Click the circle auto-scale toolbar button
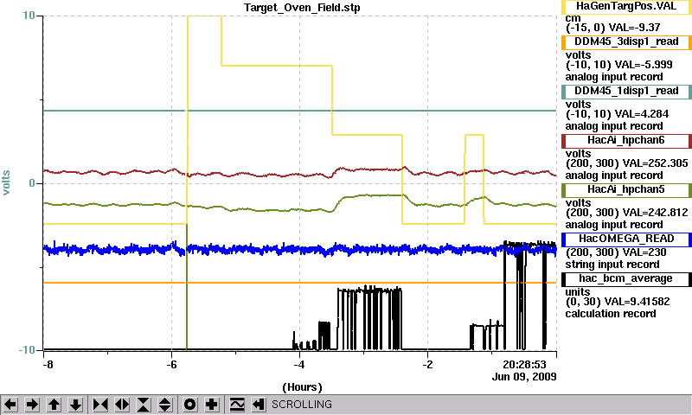Image resolution: width=692 pixels, height=415 pixels. [x=190, y=405]
